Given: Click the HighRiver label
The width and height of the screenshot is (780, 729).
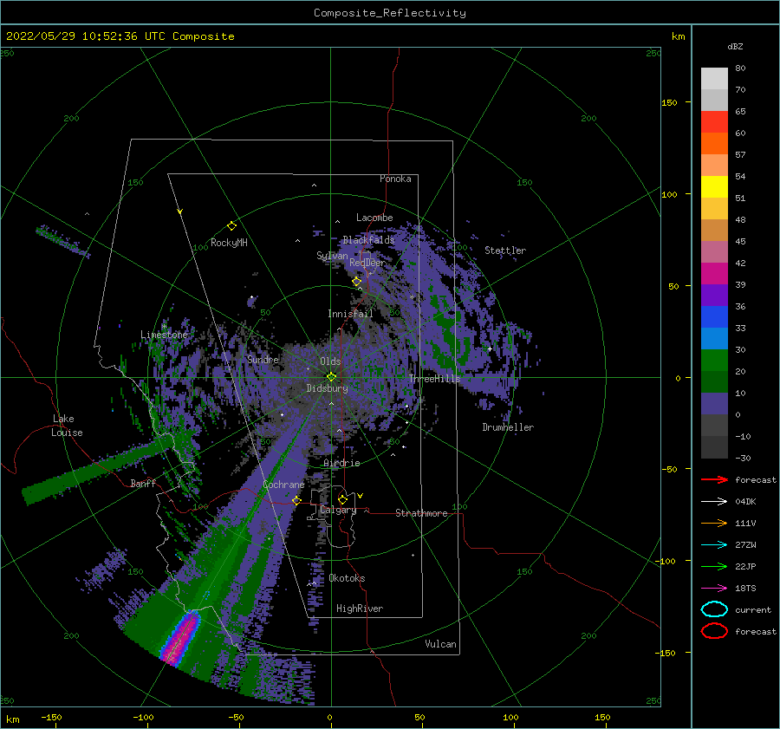Looking at the screenshot, I should pyautogui.click(x=360, y=609).
